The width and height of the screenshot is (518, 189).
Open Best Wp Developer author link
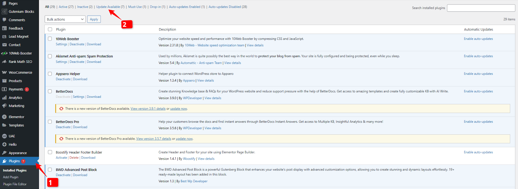pyautogui.click(x=194, y=181)
